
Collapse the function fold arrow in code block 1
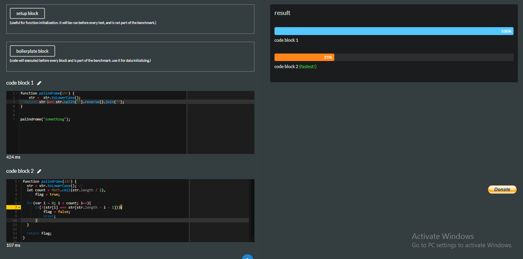pyautogui.click(x=17, y=93)
